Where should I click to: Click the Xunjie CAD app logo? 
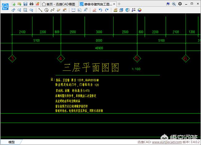pyautogui.click(x=5, y=6)
